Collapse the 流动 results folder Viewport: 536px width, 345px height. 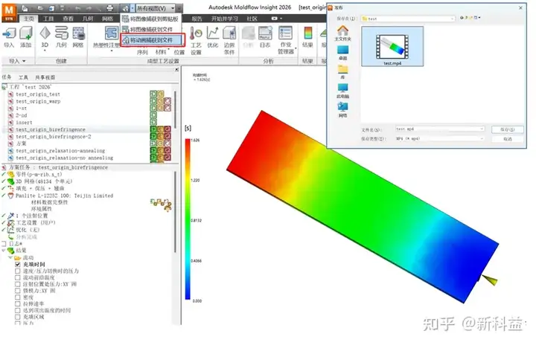click(10, 257)
